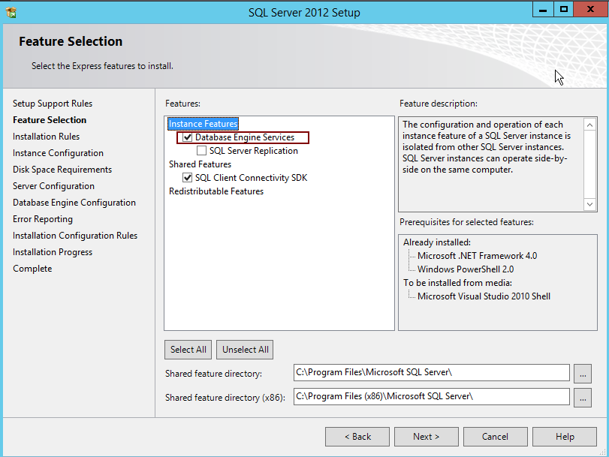The width and height of the screenshot is (609, 457).
Task: Uncheck the Database Engine Services checkbox
Action: point(188,137)
